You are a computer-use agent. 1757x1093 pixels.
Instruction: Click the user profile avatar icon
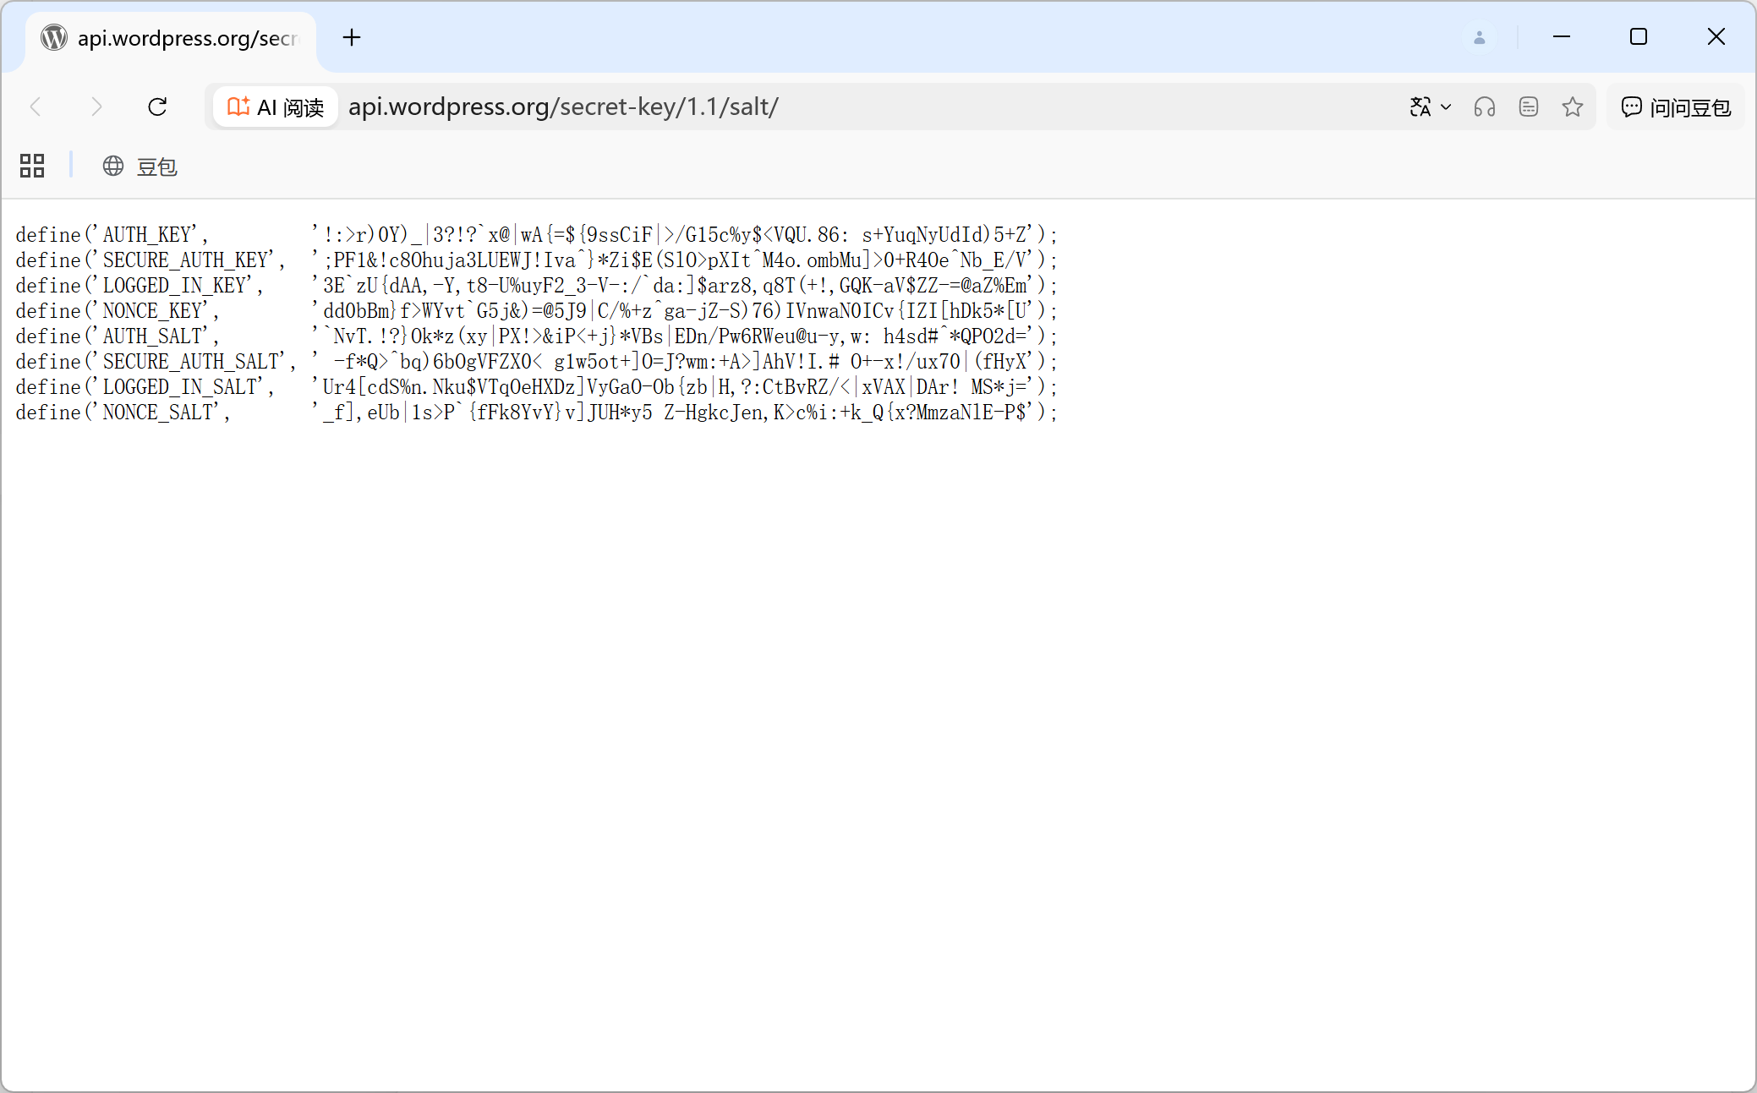coord(1480,38)
